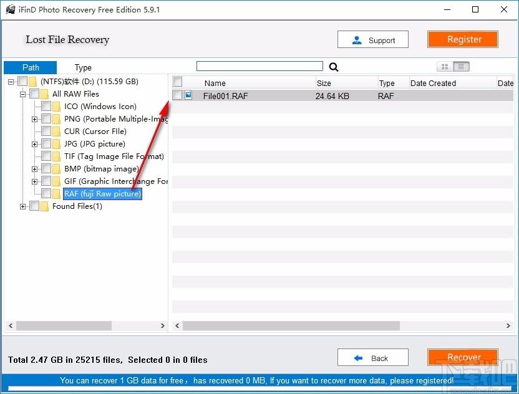
Task: Select JPG (JPG picture) tree item
Action: pos(95,144)
